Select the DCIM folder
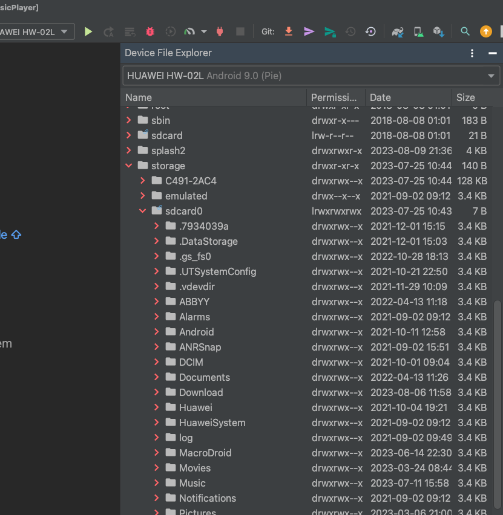The height and width of the screenshot is (515, 503). point(191,362)
